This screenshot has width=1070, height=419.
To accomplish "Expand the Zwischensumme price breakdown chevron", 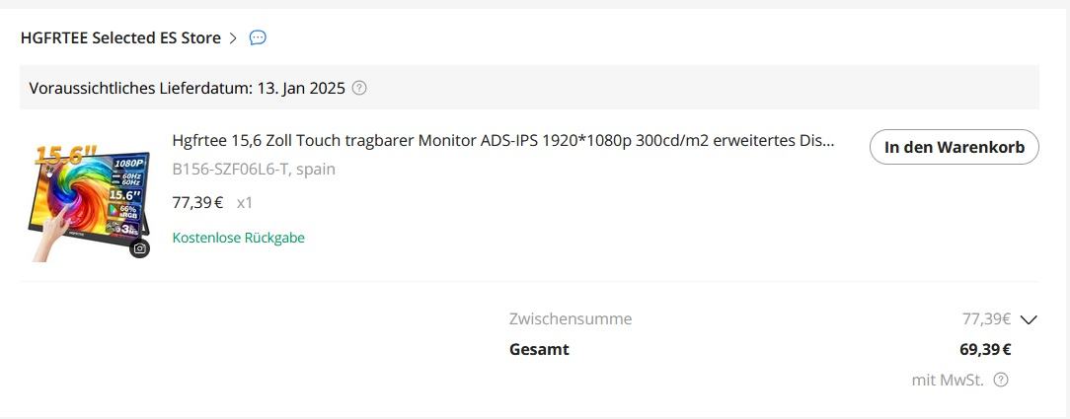I will [1029, 319].
